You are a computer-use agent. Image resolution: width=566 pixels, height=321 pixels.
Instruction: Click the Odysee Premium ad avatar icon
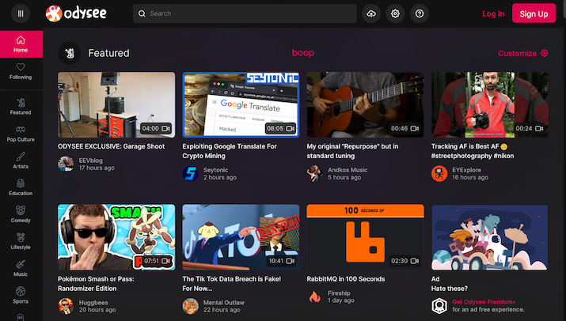point(439,305)
